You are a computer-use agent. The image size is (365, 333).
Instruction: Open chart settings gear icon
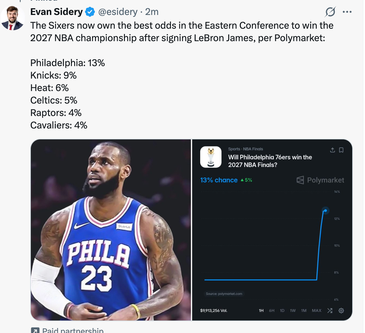341,311
